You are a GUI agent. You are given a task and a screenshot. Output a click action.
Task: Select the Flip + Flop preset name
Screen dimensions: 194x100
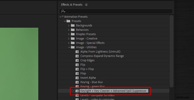pyautogui.click(x=87, y=69)
